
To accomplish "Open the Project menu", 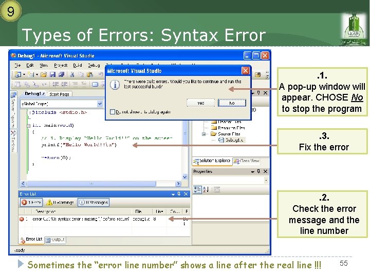I will (61, 65).
